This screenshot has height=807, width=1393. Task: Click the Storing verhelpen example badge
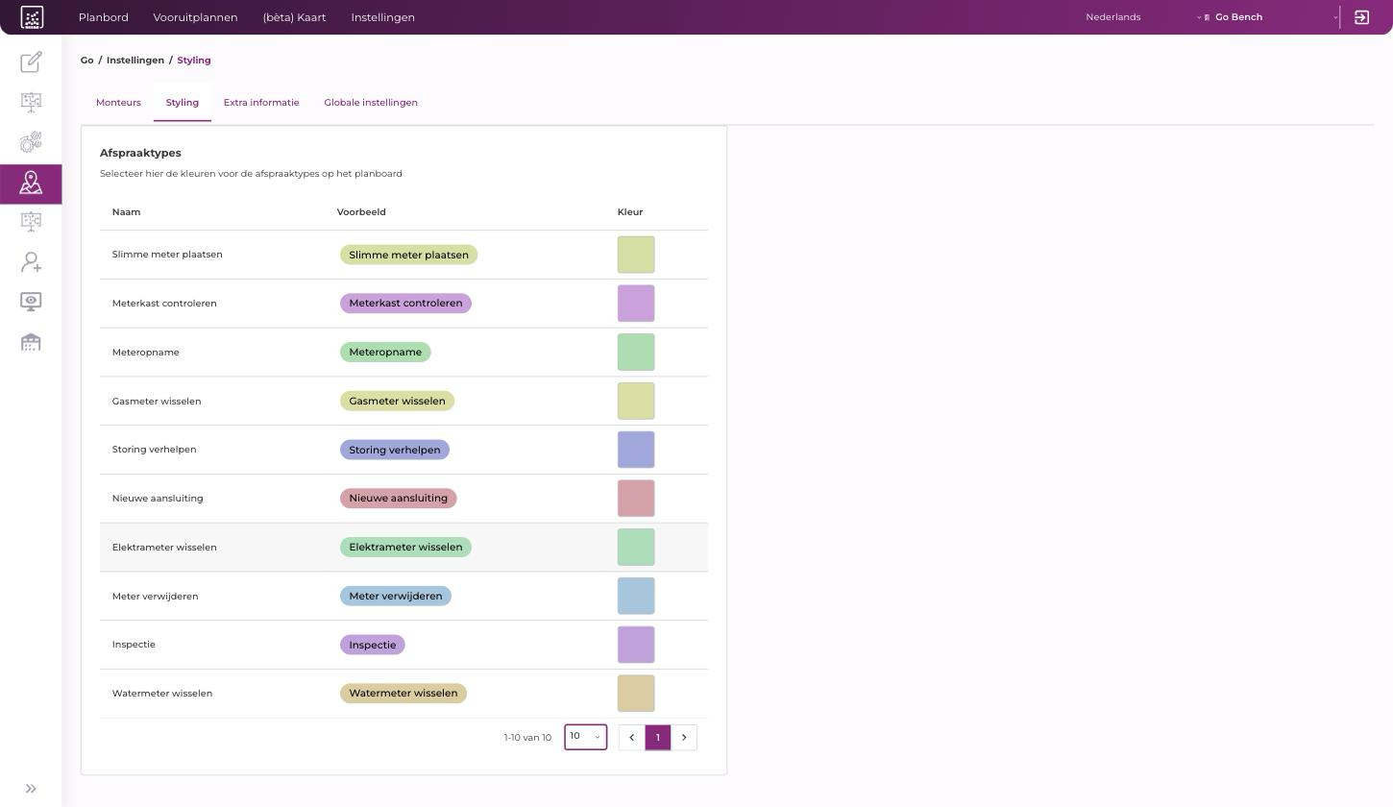(x=395, y=450)
